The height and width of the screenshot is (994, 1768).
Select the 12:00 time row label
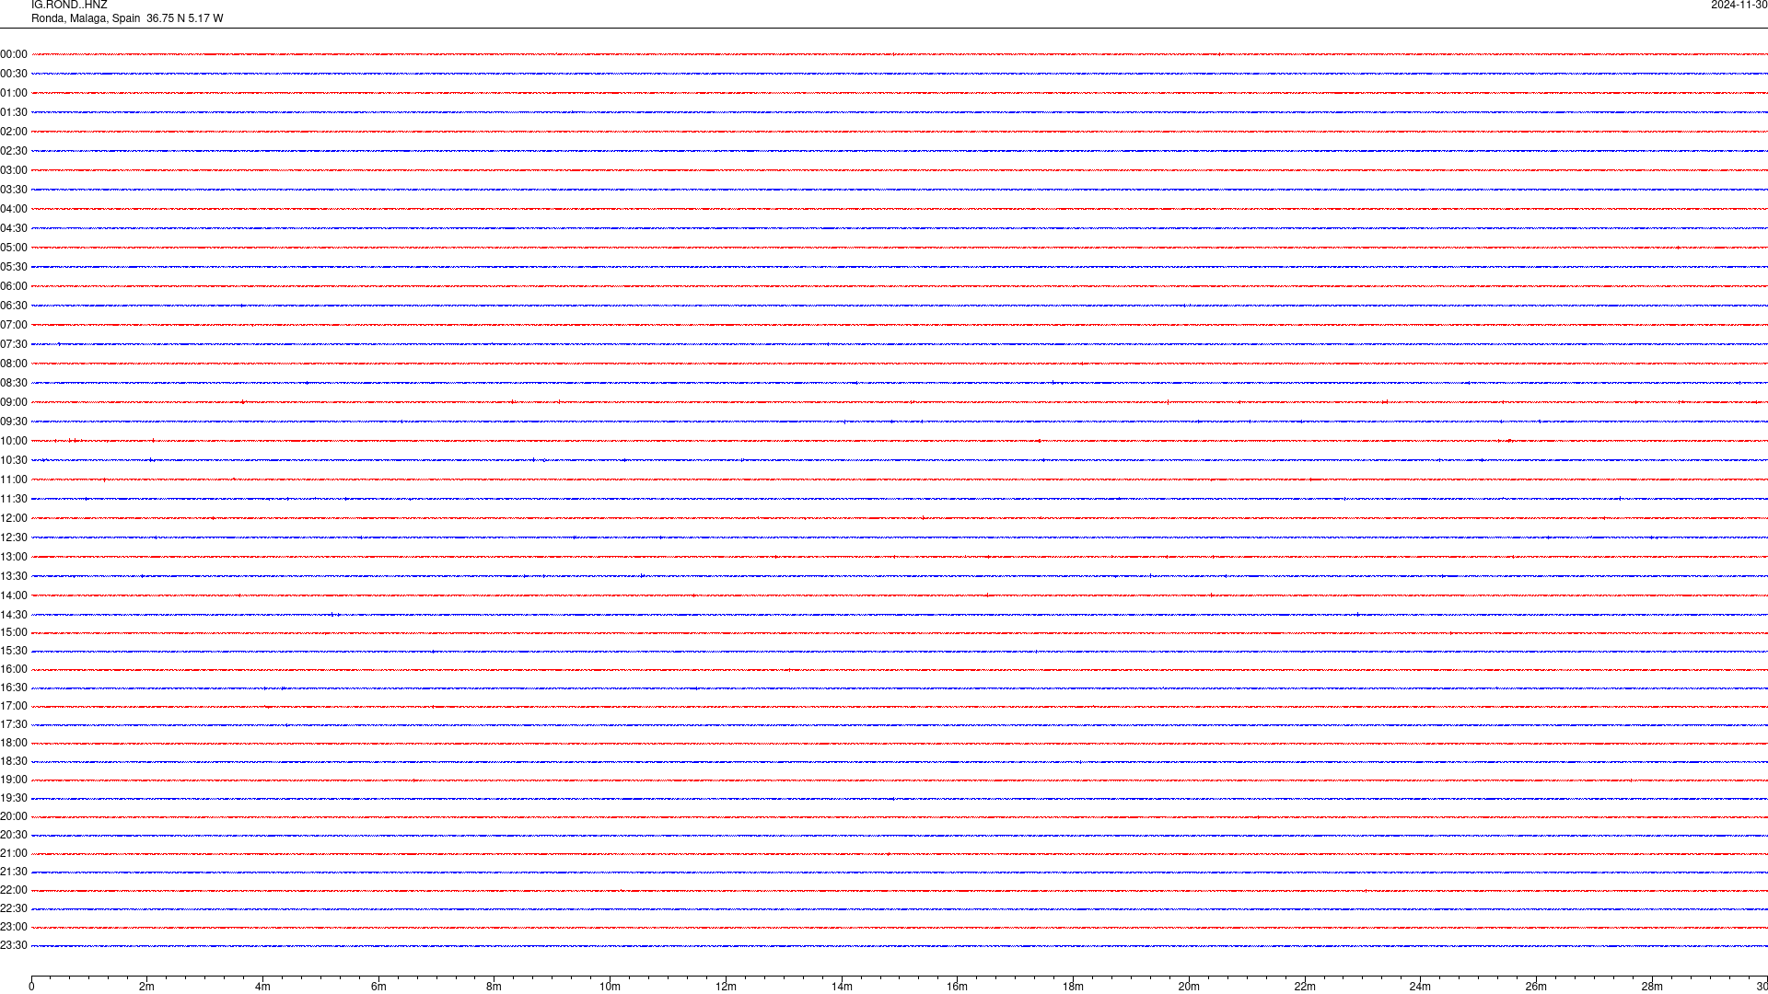coord(14,518)
